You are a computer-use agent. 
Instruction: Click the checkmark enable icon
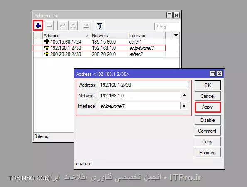coord(62,26)
